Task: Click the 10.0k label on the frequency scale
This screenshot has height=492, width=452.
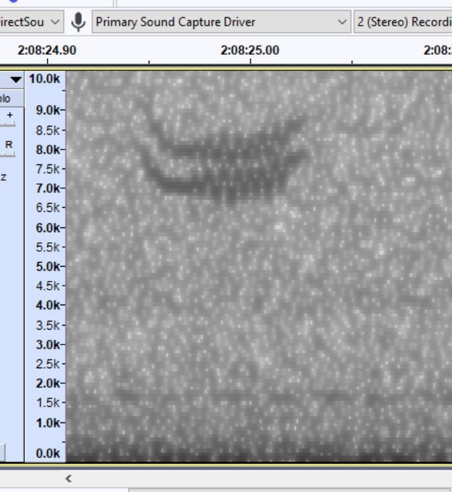Action: 45,79
